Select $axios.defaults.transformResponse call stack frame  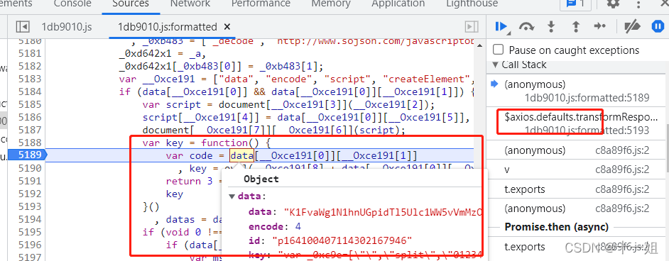[577, 123]
